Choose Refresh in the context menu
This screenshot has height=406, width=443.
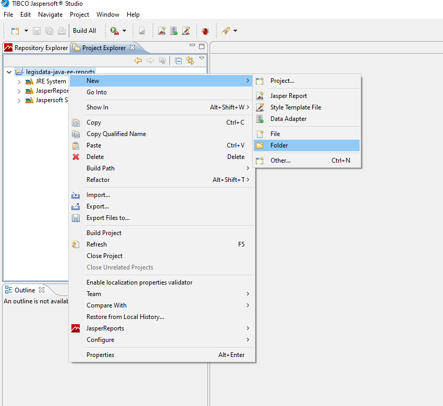tap(96, 244)
